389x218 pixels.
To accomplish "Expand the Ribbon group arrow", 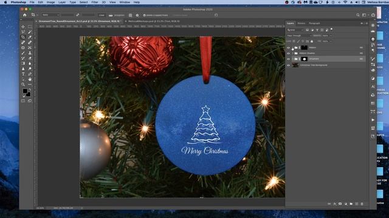I will point(293,47).
